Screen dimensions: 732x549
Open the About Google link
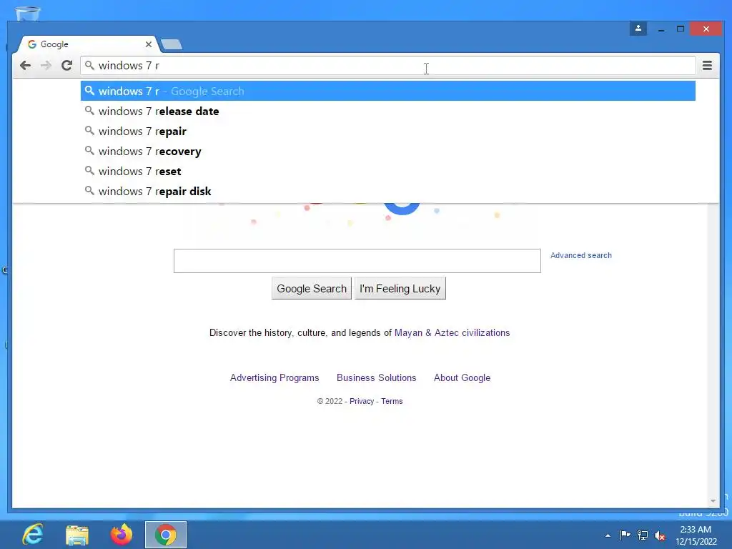click(x=463, y=377)
